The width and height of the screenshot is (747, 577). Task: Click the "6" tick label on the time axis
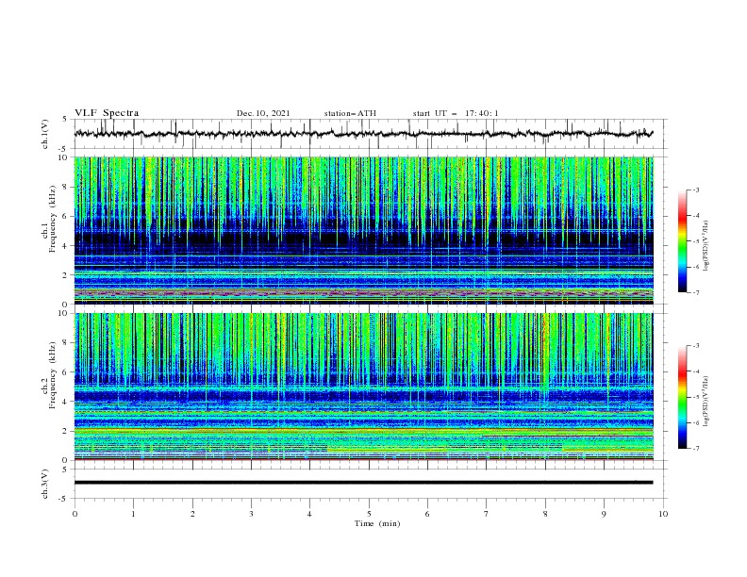pos(427,514)
